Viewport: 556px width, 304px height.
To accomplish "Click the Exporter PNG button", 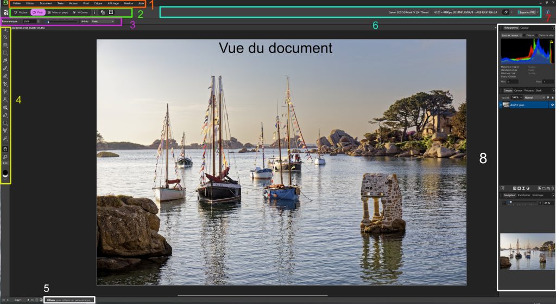I will pyautogui.click(x=528, y=12).
